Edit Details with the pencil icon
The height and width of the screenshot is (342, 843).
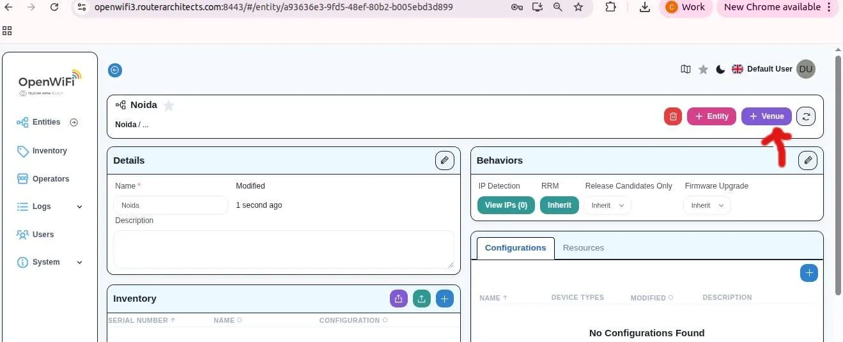(445, 160)
